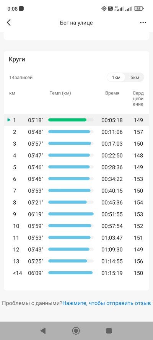Select the last lap row marked <14

(76, 273)
